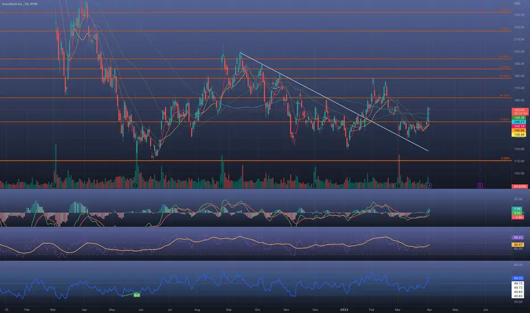The image size is (530, 313).
Task: Click the earnings marker icon near December 2022
Action: click(x=314, y=186)
